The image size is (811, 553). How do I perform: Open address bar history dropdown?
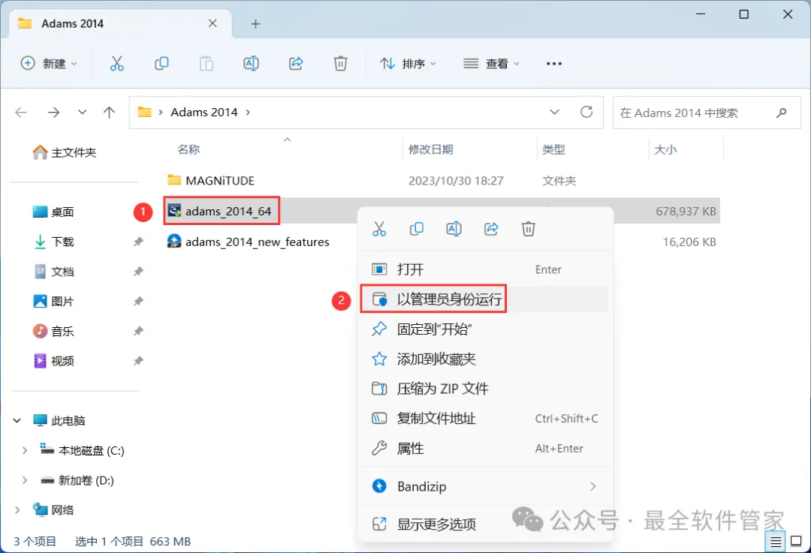point(554,112)
